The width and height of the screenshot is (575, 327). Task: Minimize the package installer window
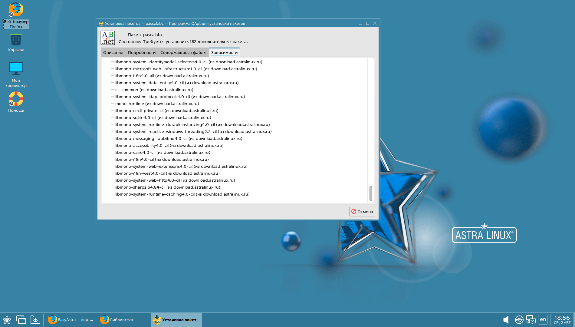(x=360, y=23)
